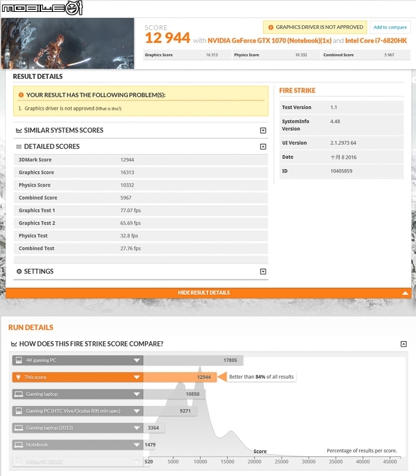Click the 17805 score bar for 4K gaming PC
Screen dimensions: 416x476
click(193, 360)
